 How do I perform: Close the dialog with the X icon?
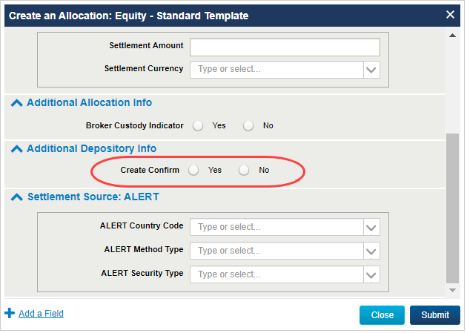pos(450,15)
